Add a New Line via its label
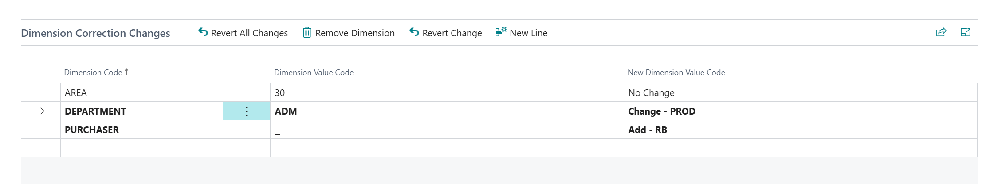 [528, 33]
